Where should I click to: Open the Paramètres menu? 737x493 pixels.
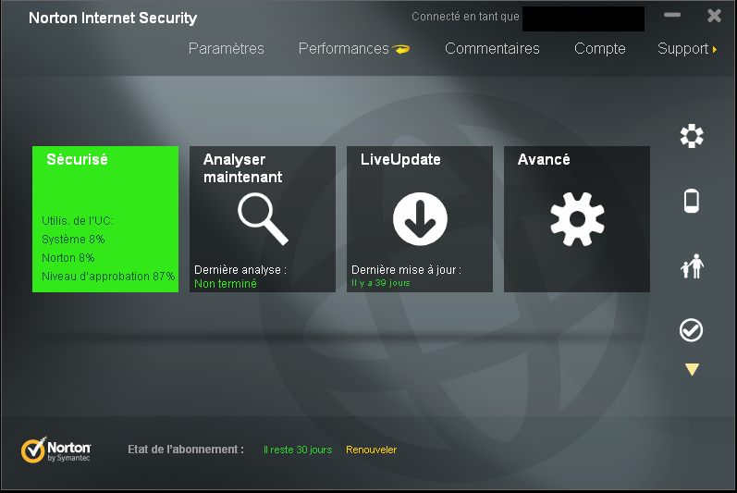(x=226, y=48)
